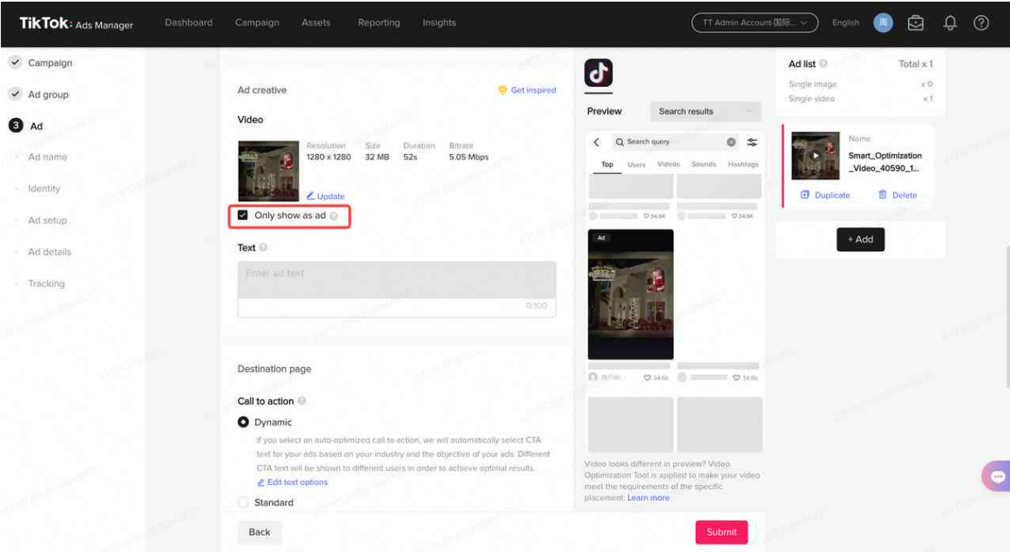This screenshot has height=552, width=1010.
Task: Click the Delete trash icon in the ad list
Action: tap(882, 195)
